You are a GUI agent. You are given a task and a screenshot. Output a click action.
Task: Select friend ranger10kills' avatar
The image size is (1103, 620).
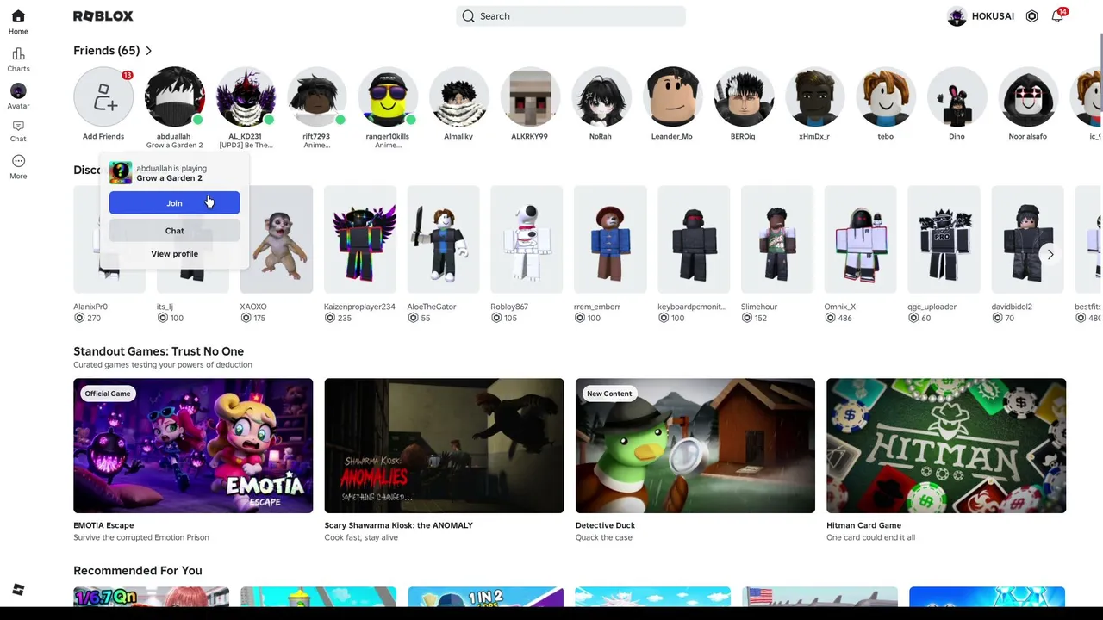coord(388,96)
